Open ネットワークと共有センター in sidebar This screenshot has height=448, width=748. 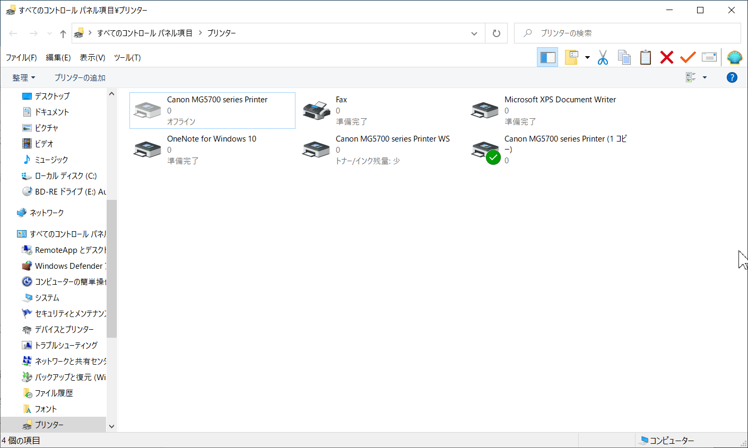64,361
